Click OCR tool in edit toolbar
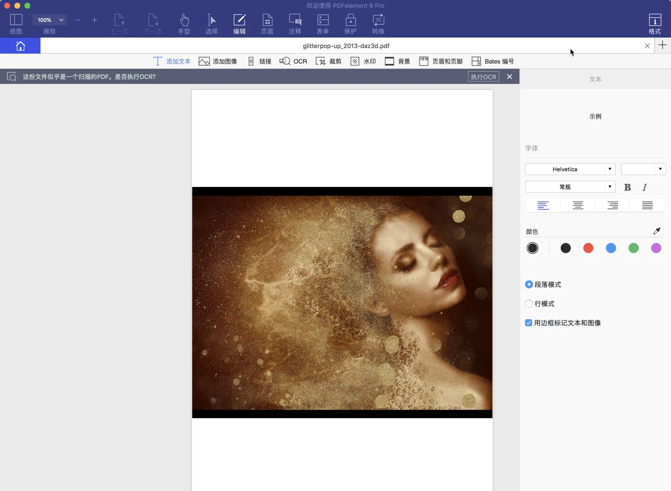 click(293, 61)
